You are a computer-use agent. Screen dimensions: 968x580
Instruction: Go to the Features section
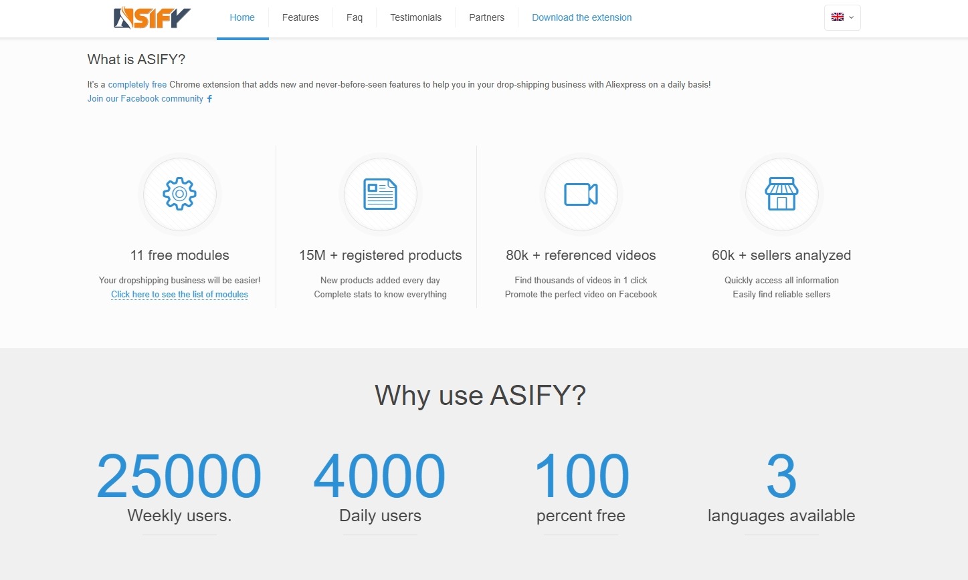[300, 18]
